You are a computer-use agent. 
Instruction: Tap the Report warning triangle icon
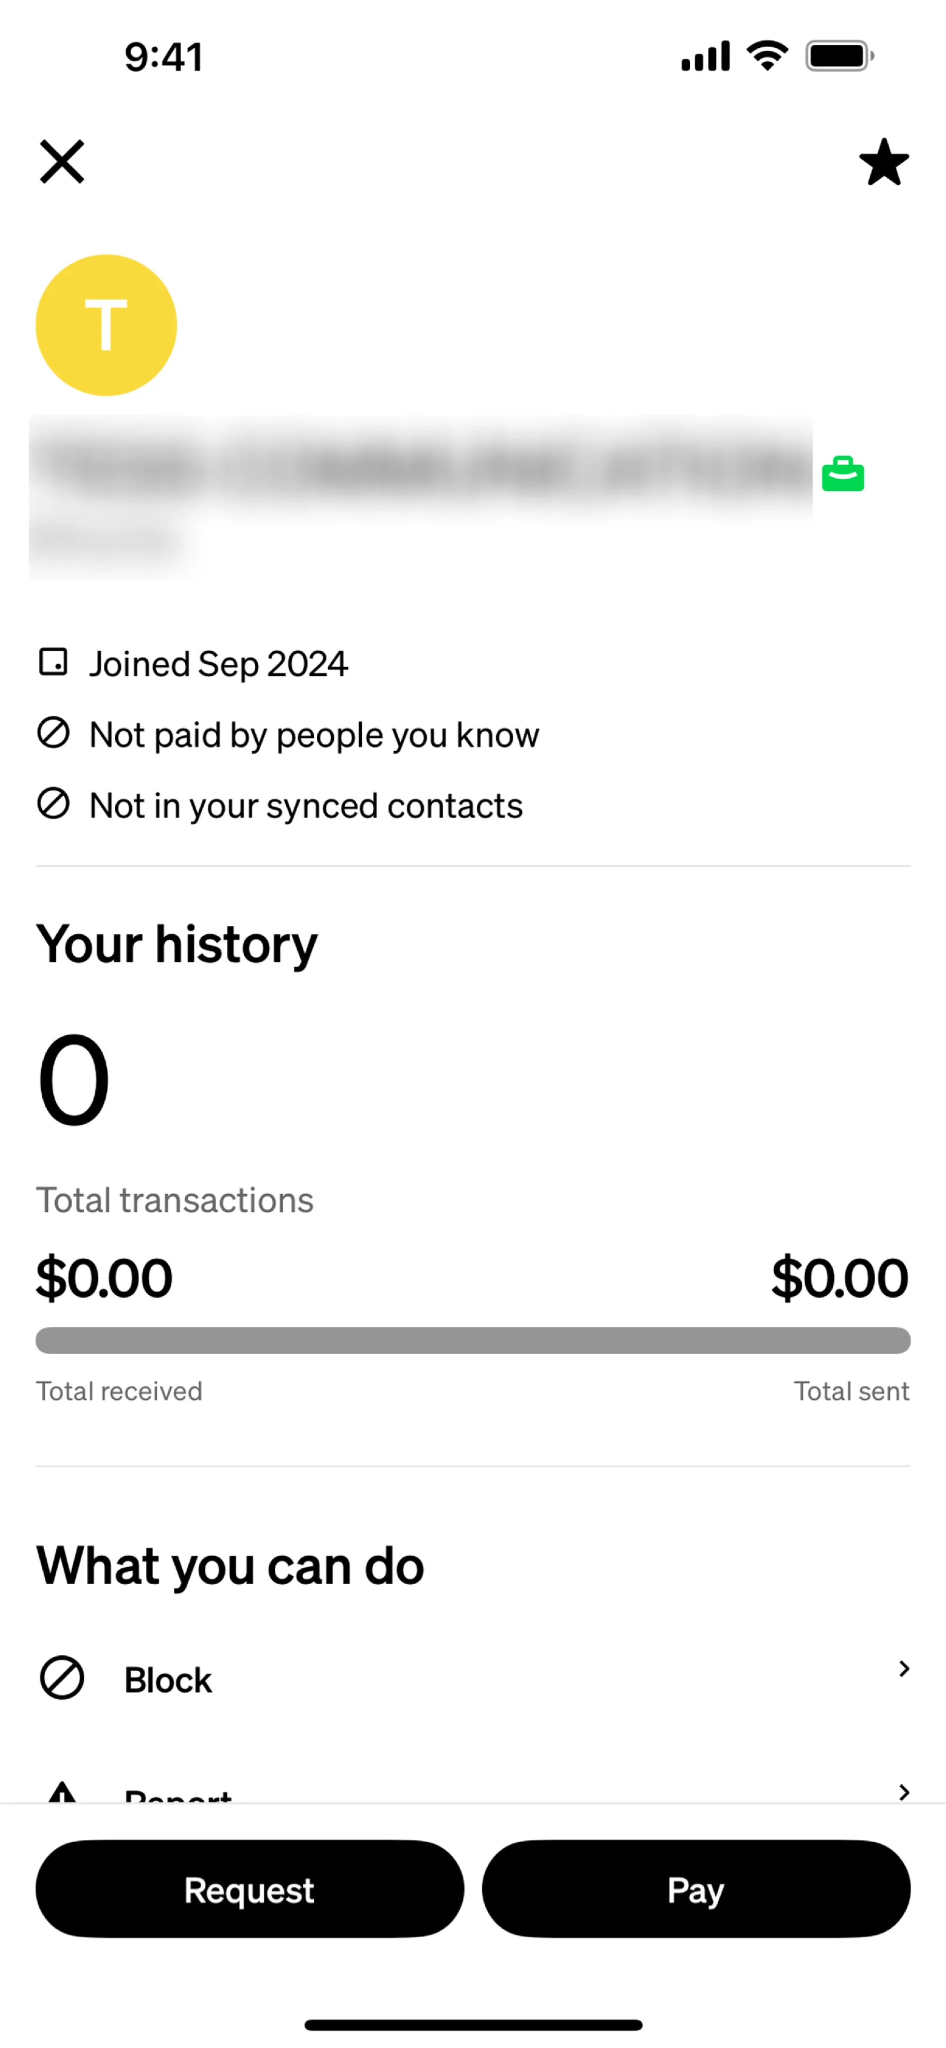pos(62,1793)
